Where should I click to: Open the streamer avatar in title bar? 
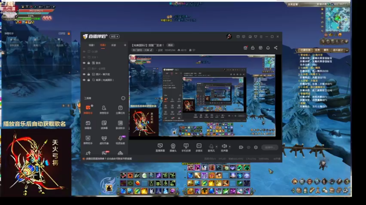click(x=229, y=36)
